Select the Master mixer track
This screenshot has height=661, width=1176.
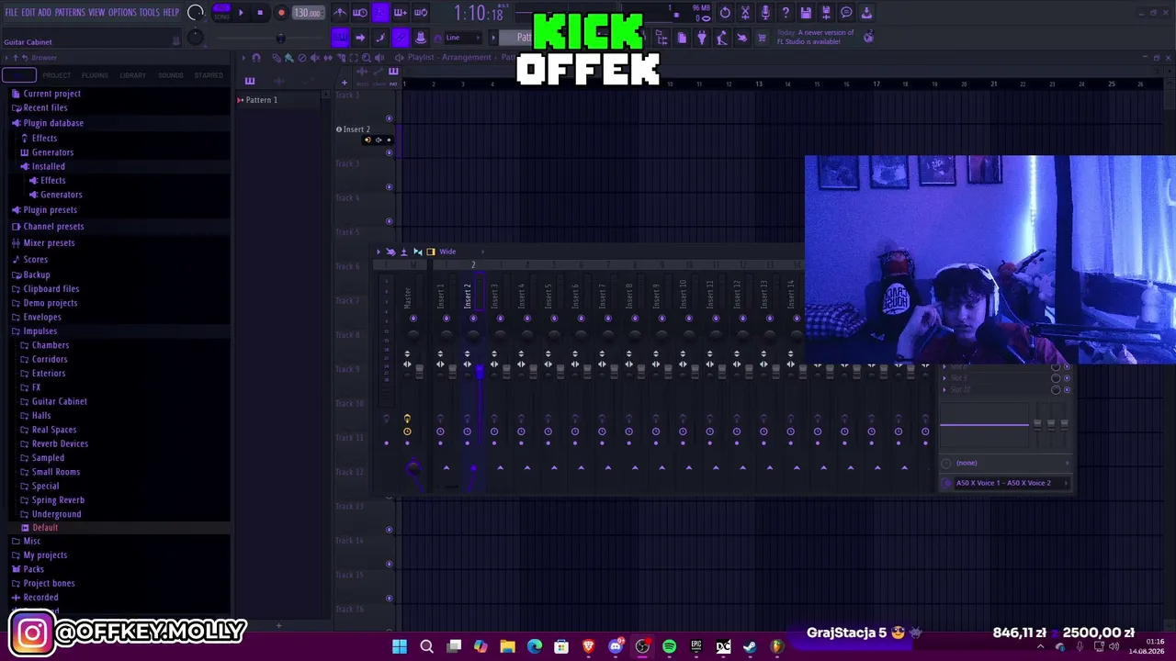pos(408,296)
